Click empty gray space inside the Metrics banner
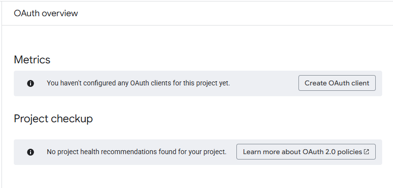 [263, 83]
